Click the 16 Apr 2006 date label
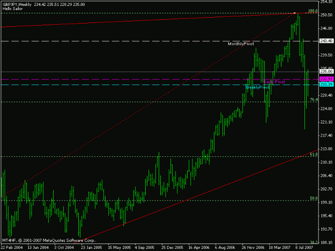 click(x=199, y=248)
